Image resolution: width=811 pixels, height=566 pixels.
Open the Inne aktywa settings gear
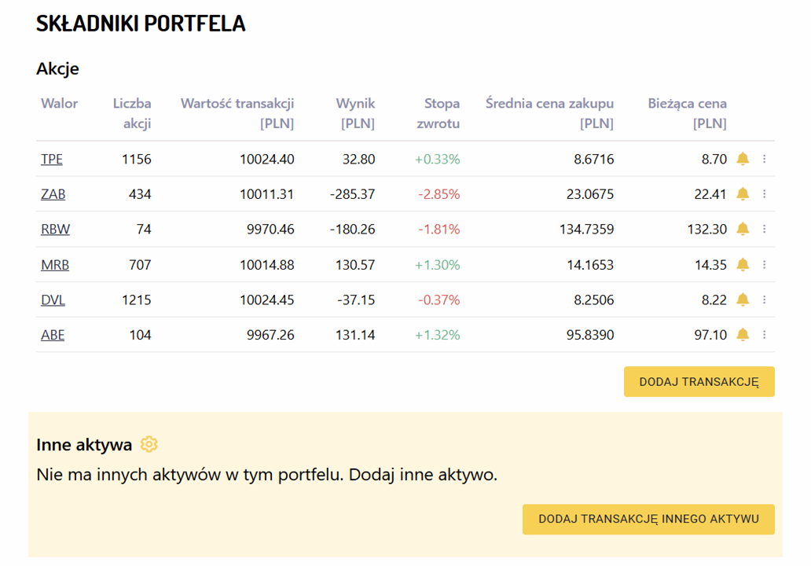coord(149,445)
